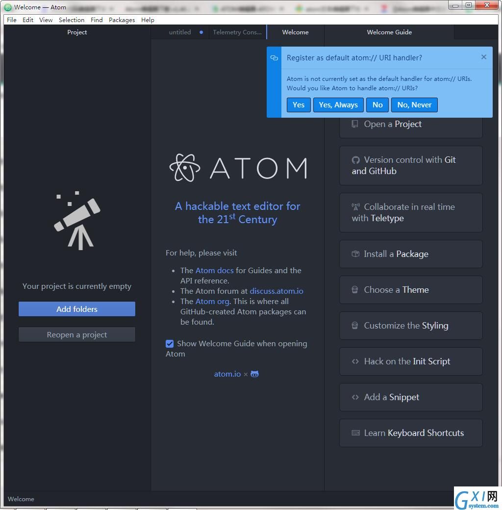
Task: Click the Reopen a project button
Action: 77,334
